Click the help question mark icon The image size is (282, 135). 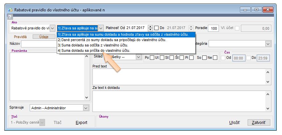[10, 17]
